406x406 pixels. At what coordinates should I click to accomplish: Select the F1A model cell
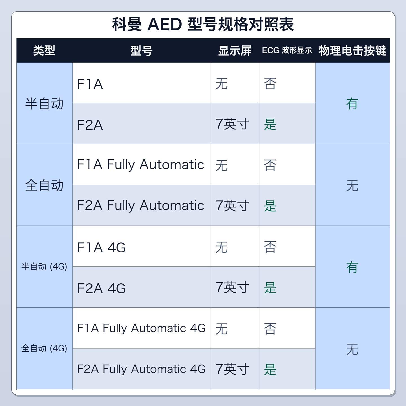pyautogui.click(x=142, y=83)
